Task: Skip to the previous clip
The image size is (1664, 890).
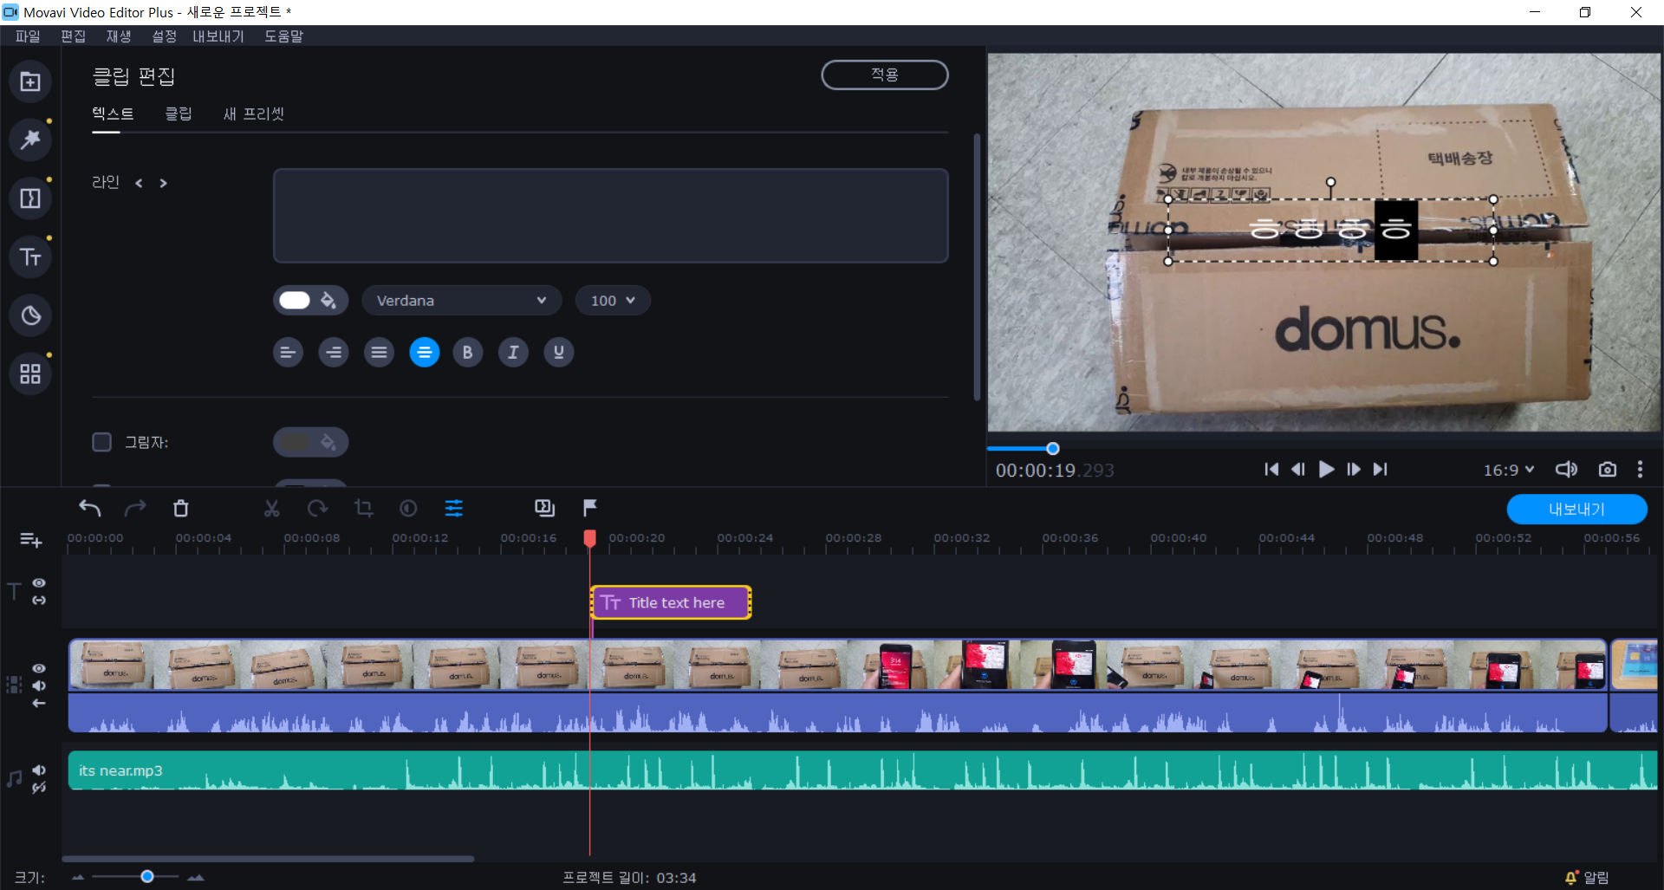Action: [x=1271, y=469]
